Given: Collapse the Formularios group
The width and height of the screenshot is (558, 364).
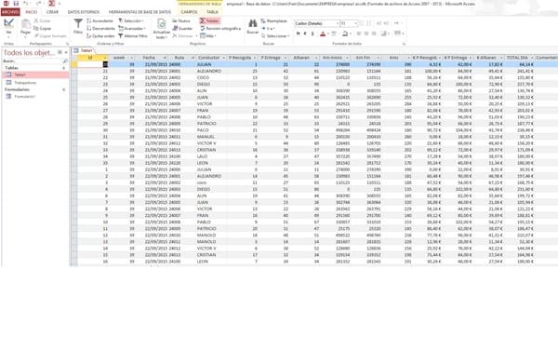Looking at the screenshot, I should click(x=64, y=89).
